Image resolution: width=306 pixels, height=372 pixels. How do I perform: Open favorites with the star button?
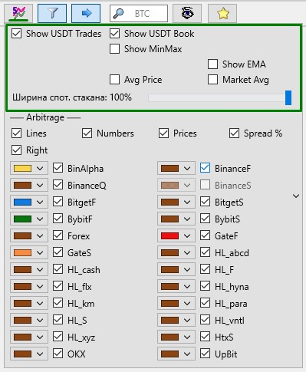pyautogui.click(x=222, y=13)
